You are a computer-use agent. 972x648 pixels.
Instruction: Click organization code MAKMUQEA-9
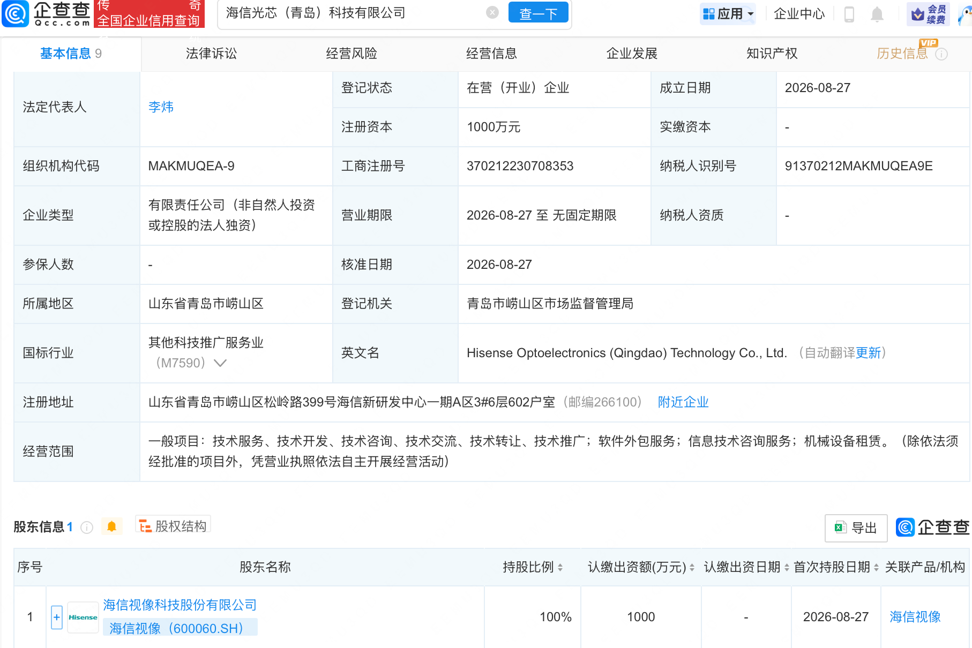pos(191,166)
